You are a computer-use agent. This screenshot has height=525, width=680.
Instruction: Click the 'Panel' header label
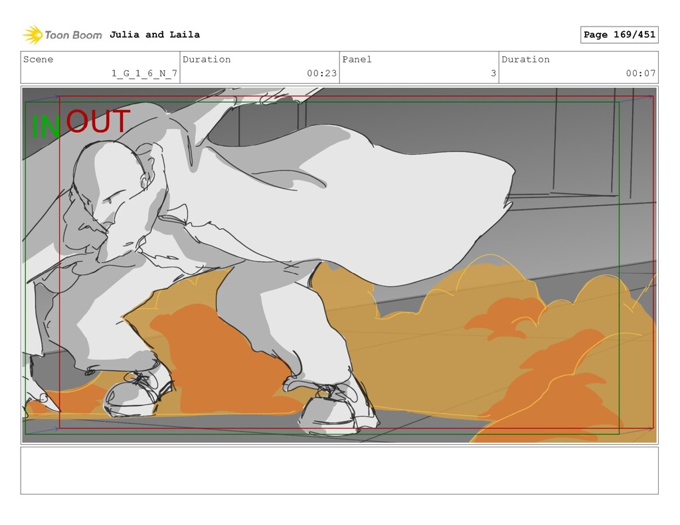point(357,59)
